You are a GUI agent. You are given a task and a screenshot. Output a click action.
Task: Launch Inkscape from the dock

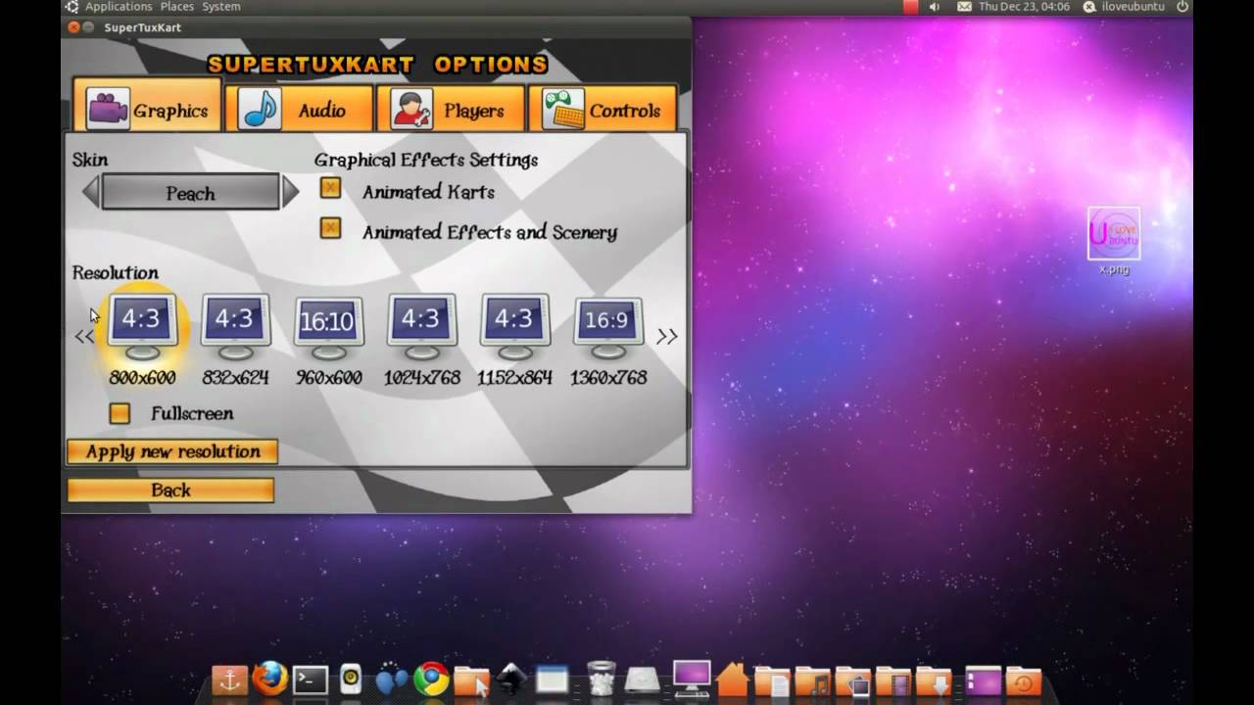click(x=511, y=680)
